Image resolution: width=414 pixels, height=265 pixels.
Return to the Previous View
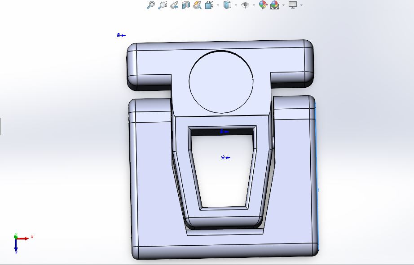pos(174,5)
